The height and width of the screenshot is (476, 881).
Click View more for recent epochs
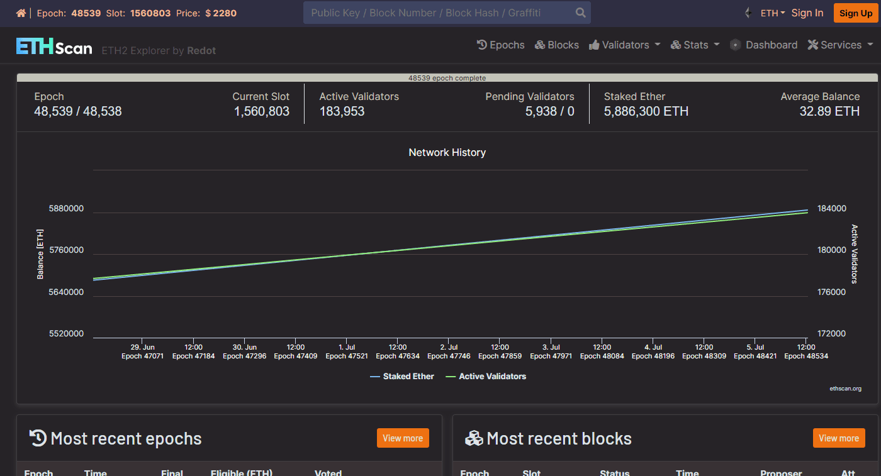(403, 438)
